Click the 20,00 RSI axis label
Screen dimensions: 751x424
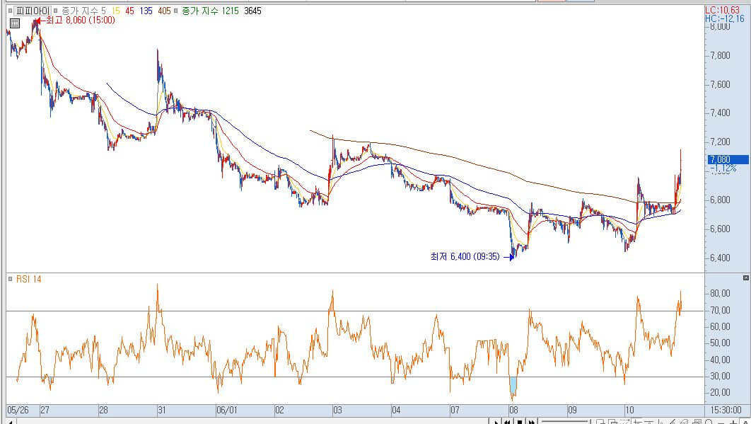click(x=721, y=392)
